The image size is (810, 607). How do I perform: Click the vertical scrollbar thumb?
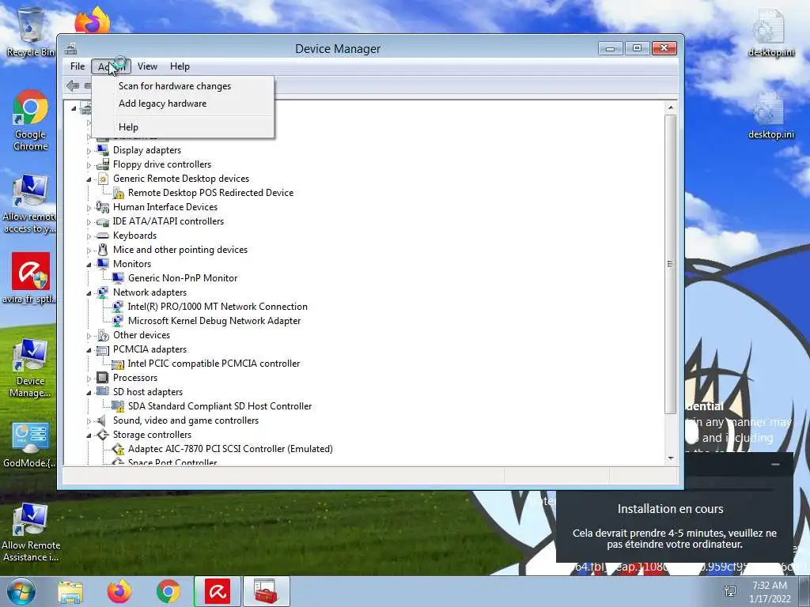[671, 264]
